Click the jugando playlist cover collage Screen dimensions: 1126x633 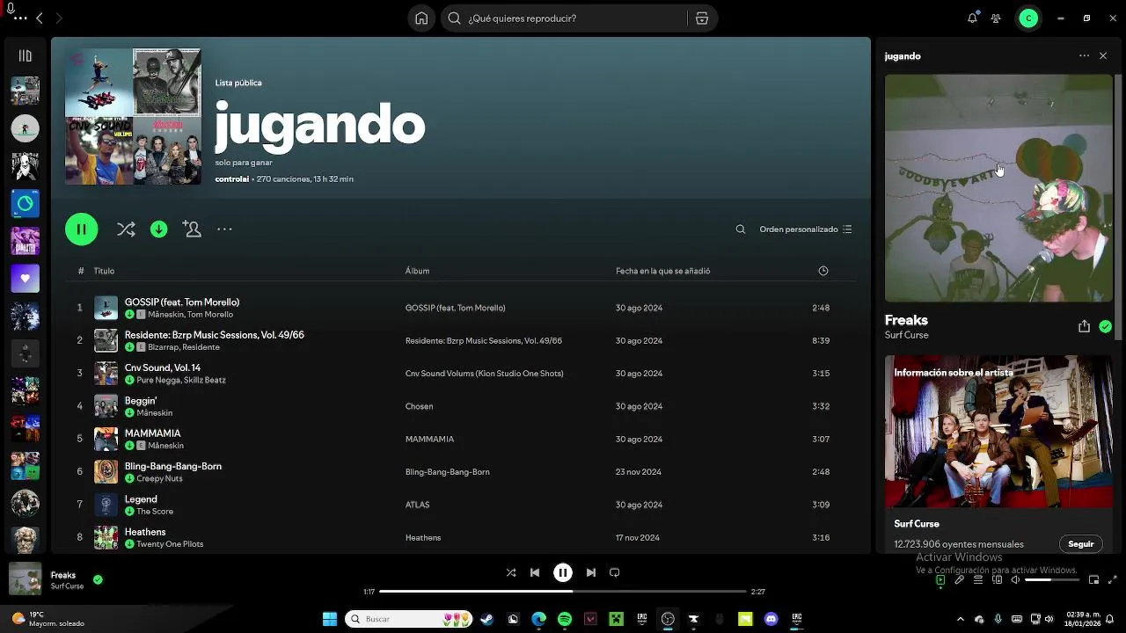(x=133, y=116)
